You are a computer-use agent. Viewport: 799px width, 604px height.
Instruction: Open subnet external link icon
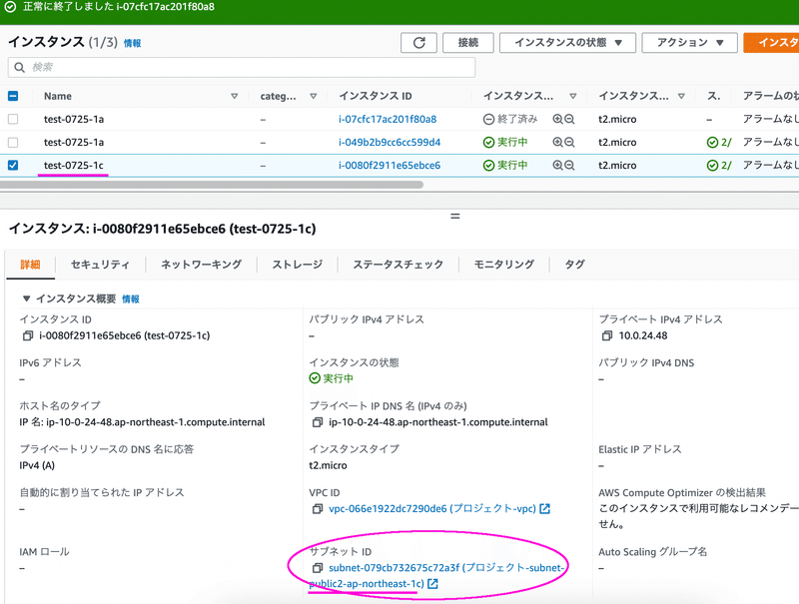pos(432,584)
